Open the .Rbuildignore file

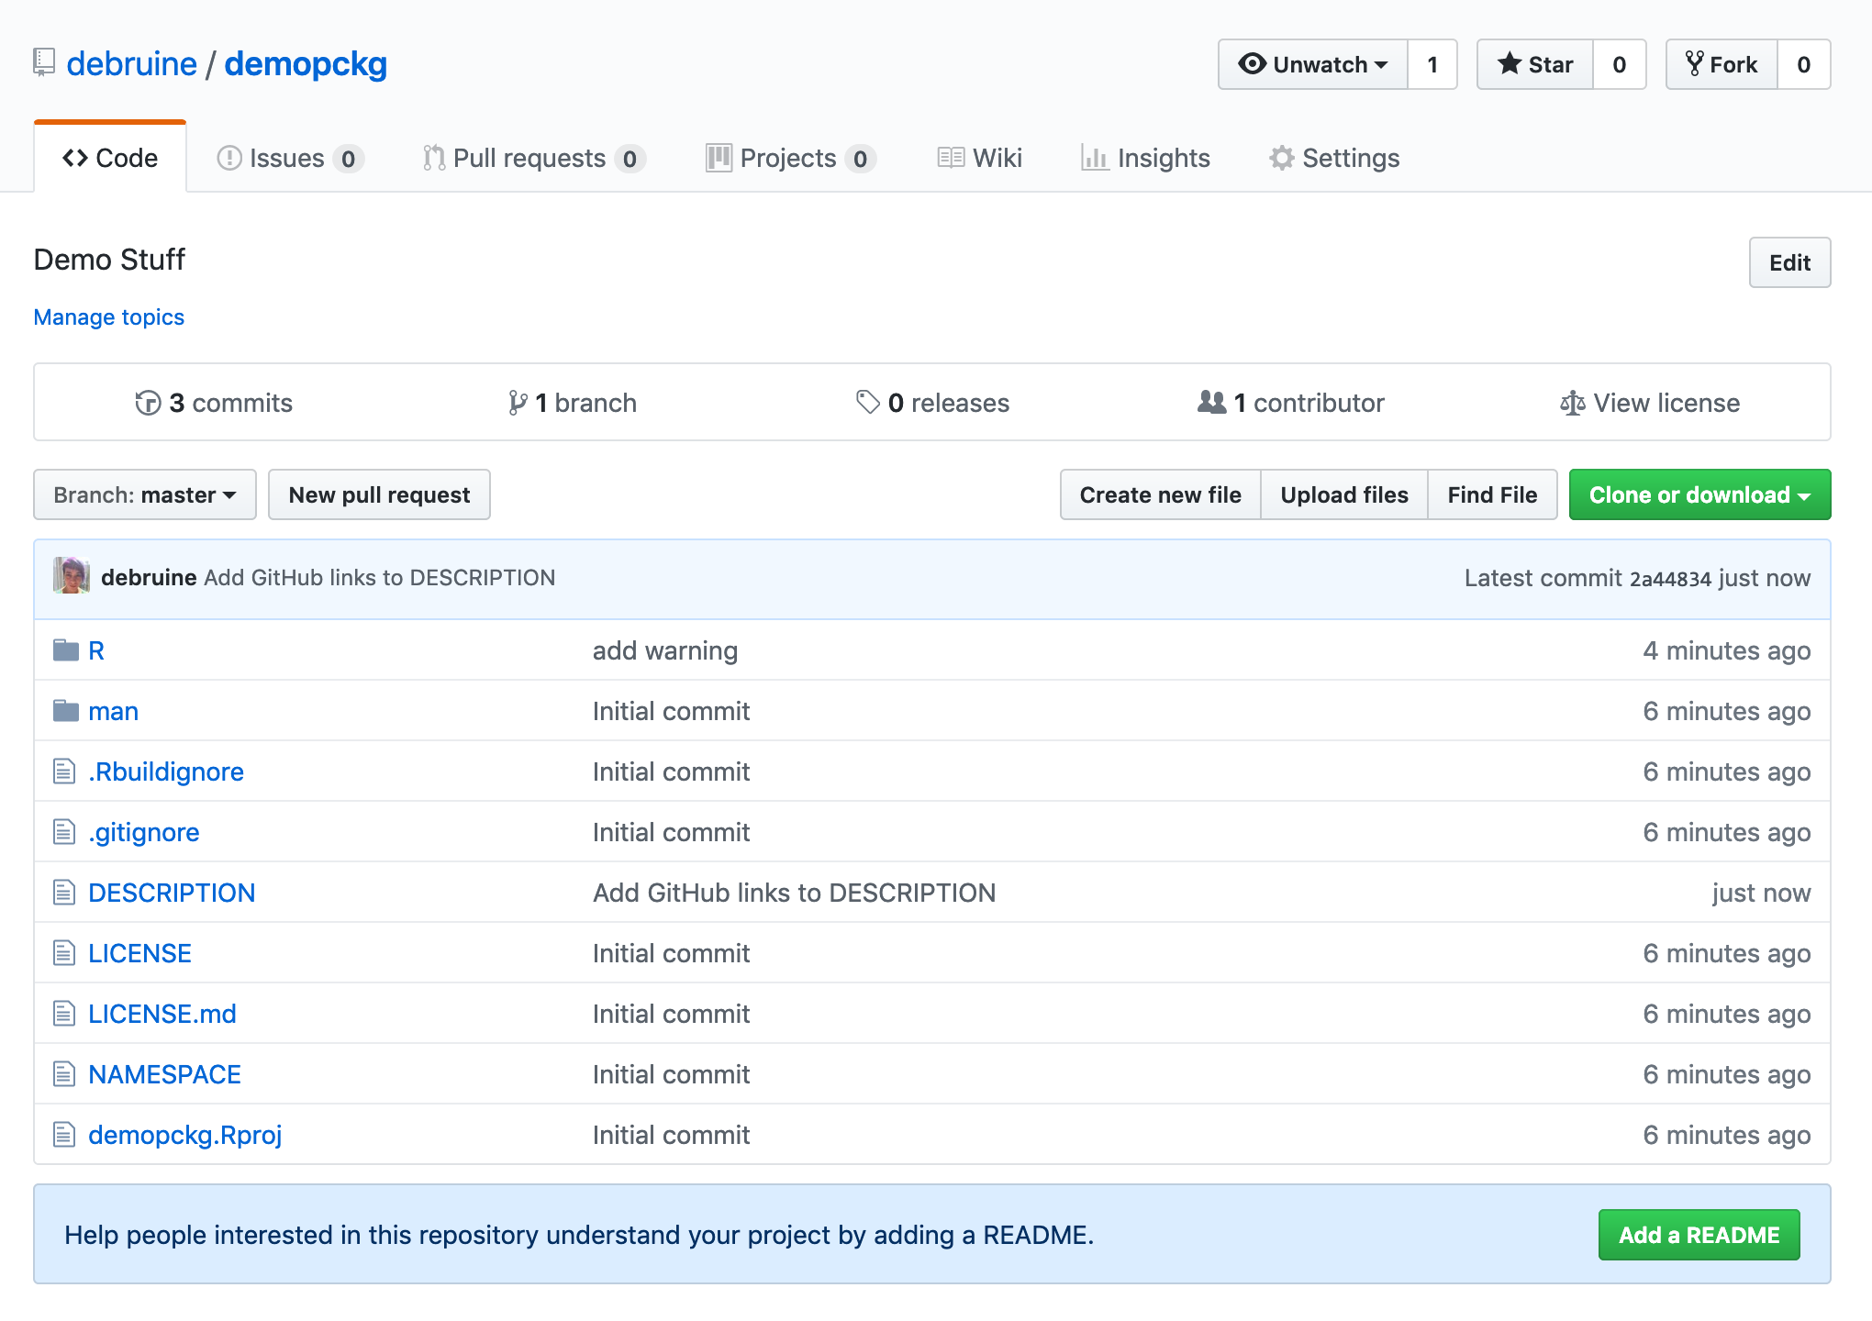pos(166,772)
